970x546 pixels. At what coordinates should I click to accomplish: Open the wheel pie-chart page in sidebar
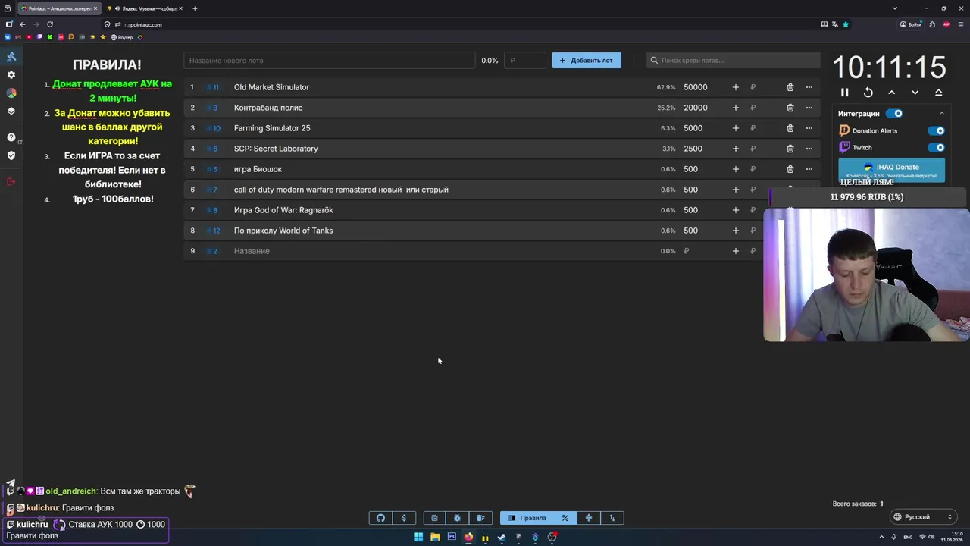[11, 93]
